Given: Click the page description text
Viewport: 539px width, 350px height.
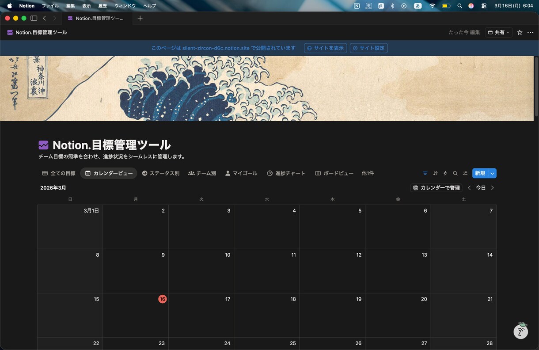Looking at the screenshot, I should 112,156.
